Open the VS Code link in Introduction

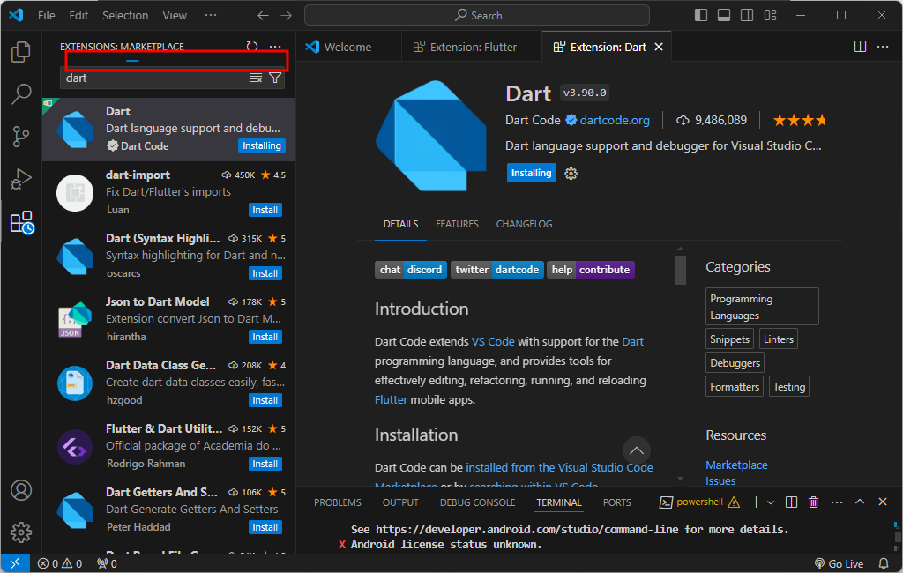[493, 341]
